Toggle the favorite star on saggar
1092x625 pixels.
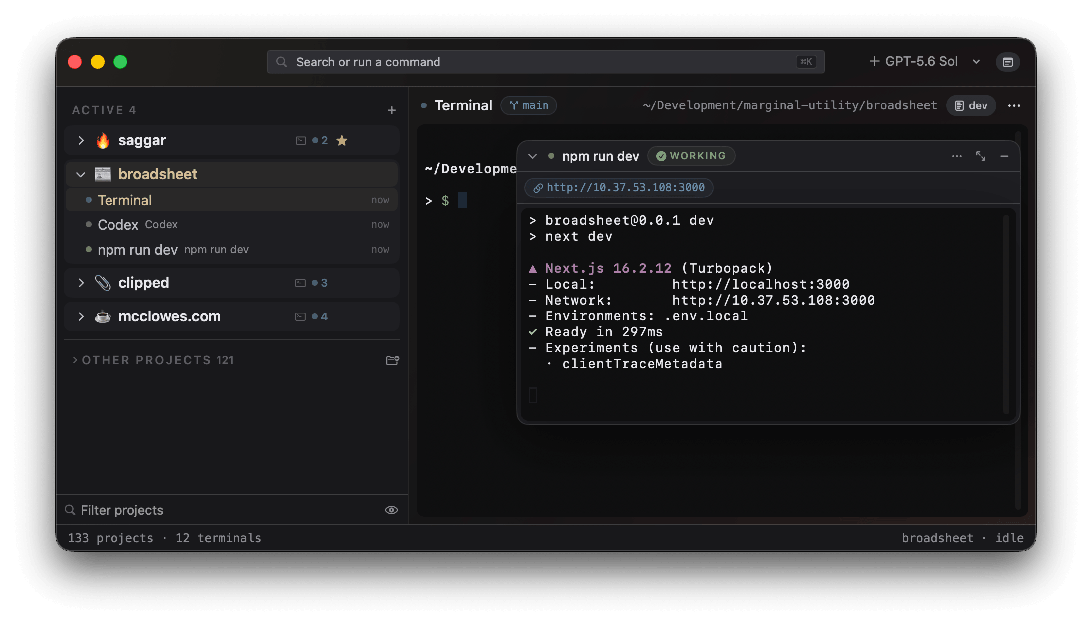coord(342,141)
